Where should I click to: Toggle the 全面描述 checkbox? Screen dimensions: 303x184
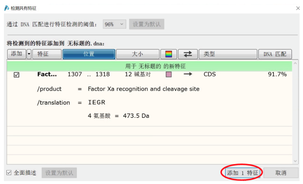click(9, 173)
